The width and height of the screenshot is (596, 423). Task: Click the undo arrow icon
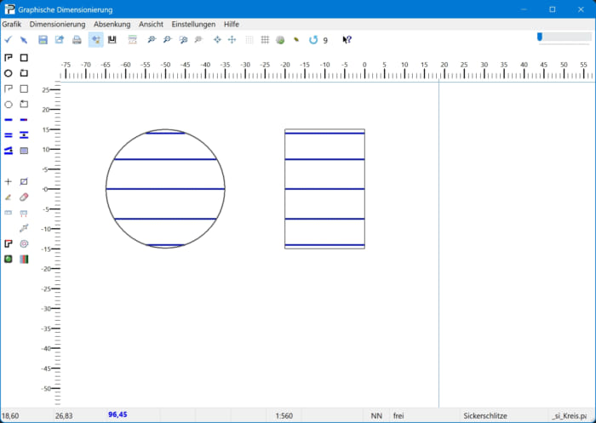coord(313,40)
